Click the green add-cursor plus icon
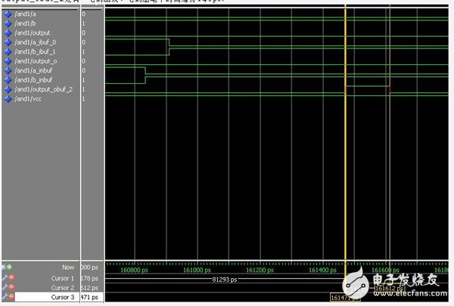 click(10, 267)
